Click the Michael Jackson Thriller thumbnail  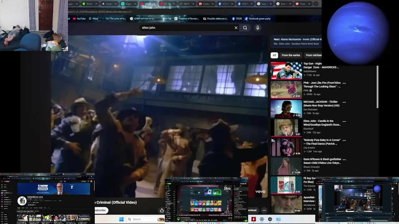[x=286, y=109]
